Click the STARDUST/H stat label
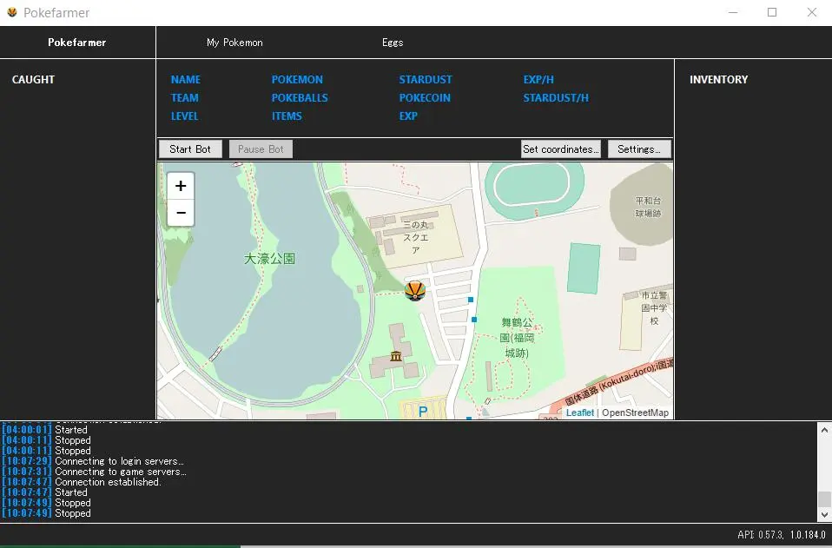Viewport: 832px width, 548px height. pos(556,97)
